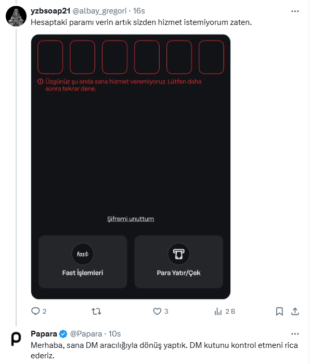Click the yzbsoap21 display name
The height and width of the screenshot is (364, 324).
pos(50,11)
